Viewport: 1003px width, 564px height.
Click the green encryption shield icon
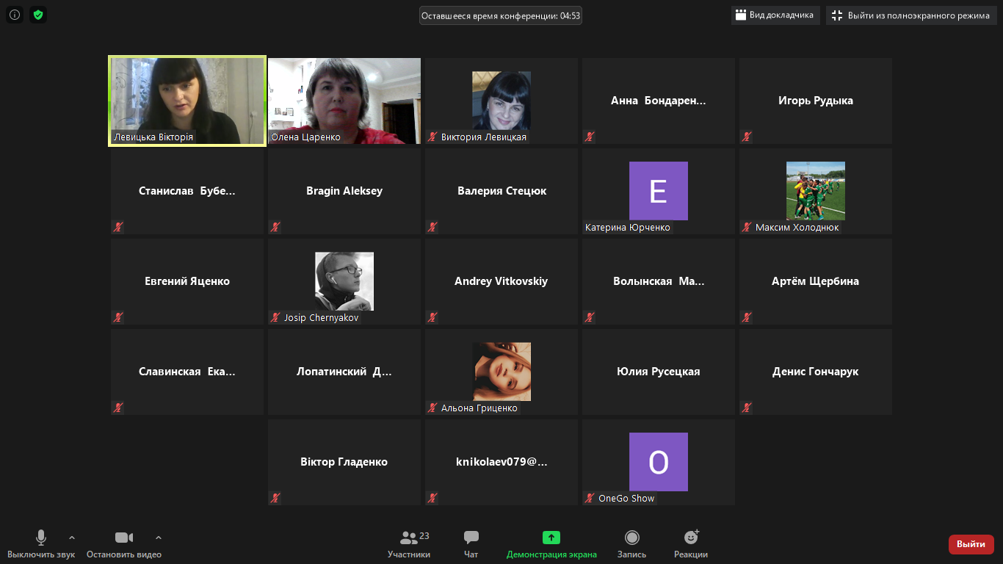coord(38,15)
